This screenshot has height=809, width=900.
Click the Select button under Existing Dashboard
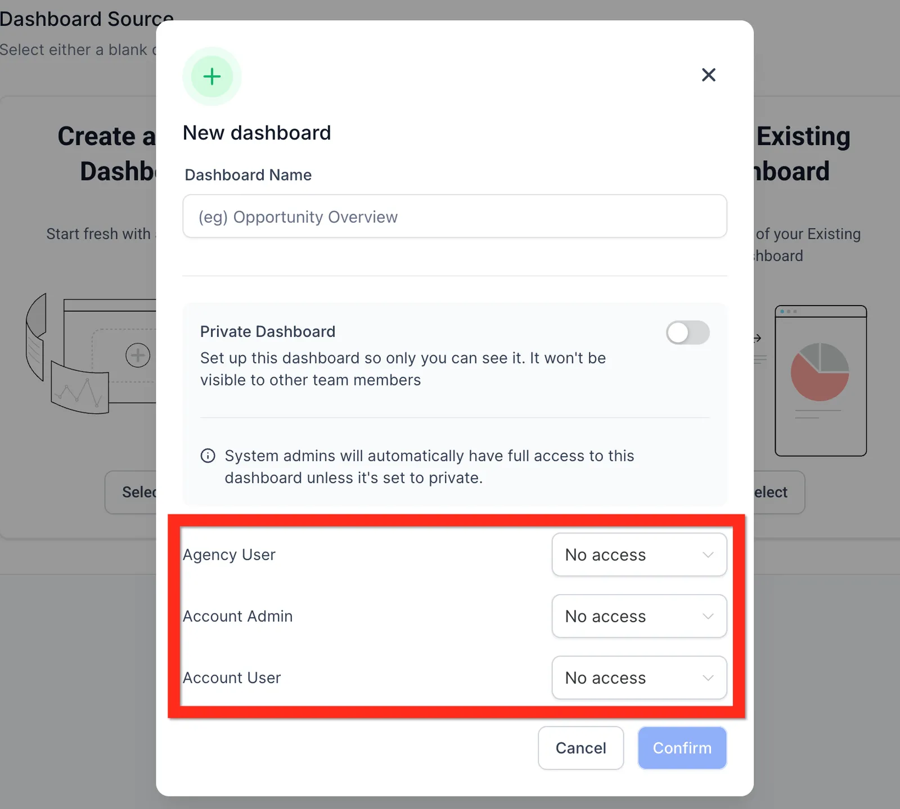click(x=779, y=492)
